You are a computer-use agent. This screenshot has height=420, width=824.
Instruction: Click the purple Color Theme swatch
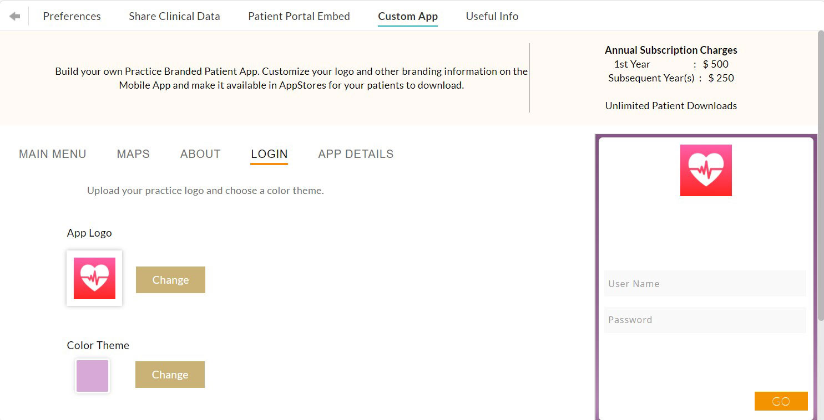tap(92, 376)
